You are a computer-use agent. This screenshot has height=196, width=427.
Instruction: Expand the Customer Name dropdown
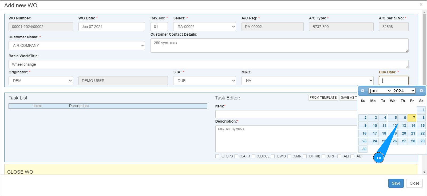pos(77,45)
